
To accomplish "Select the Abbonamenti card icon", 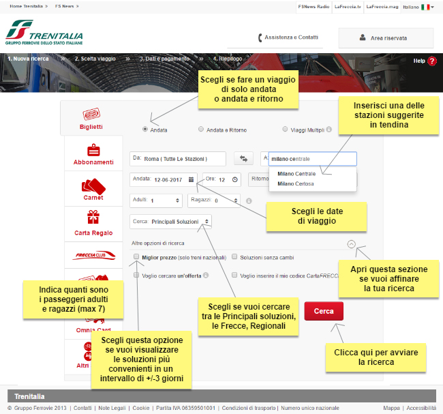I will tap(94, 150).
